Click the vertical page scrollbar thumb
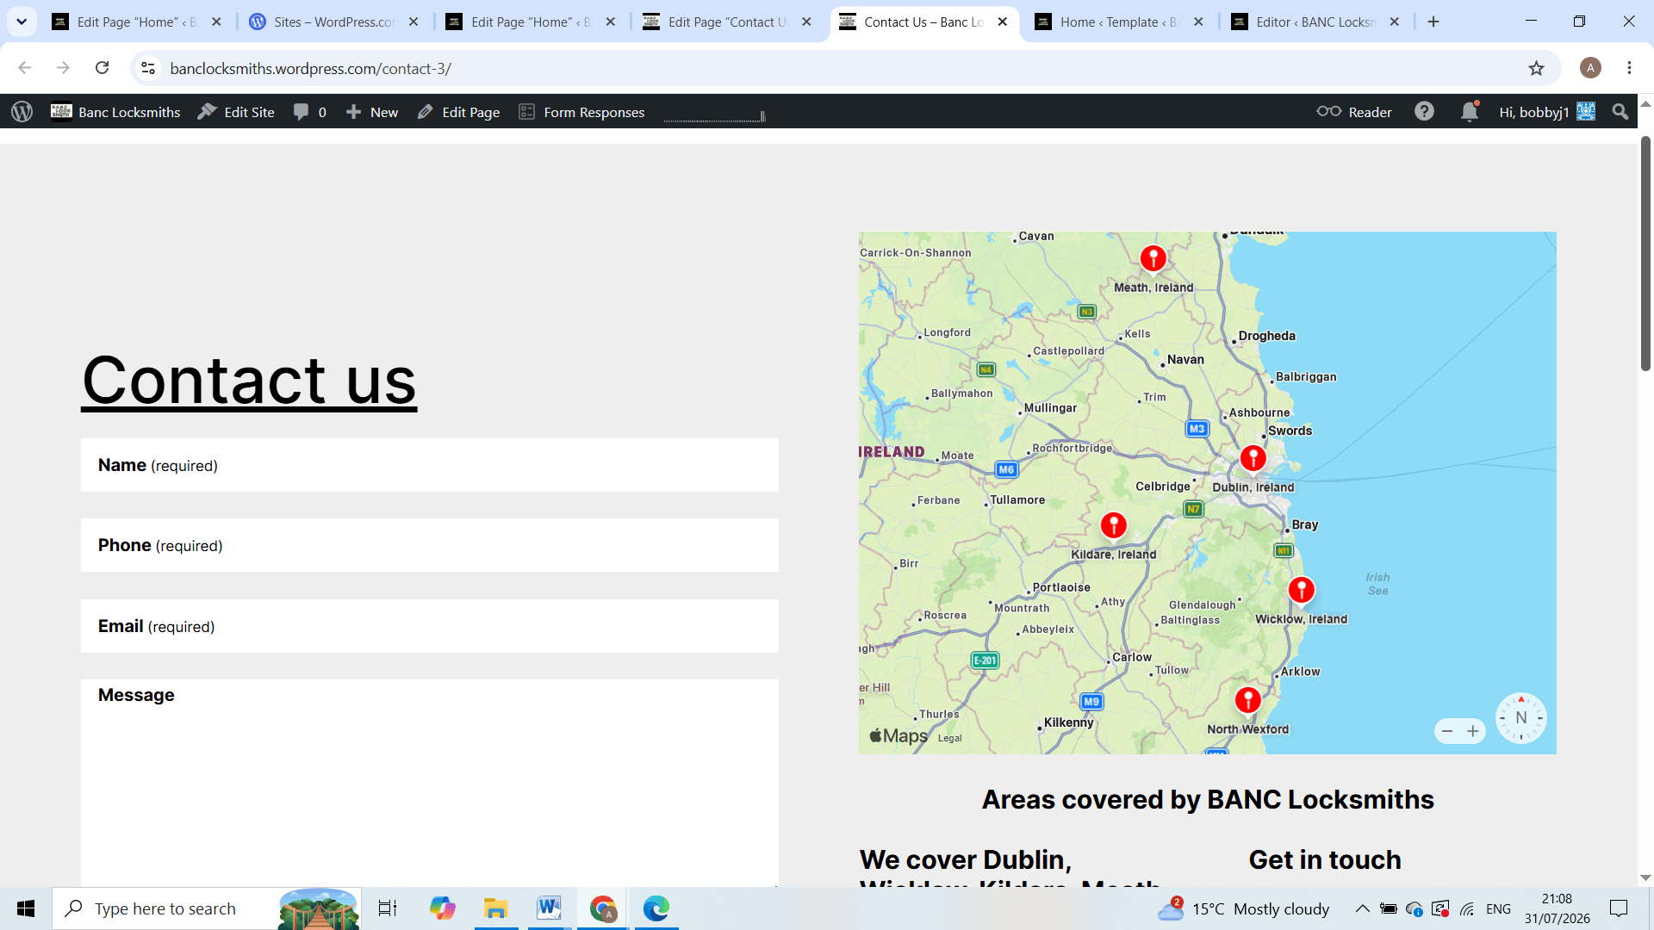1654x930 pixels. [1645, 253]
